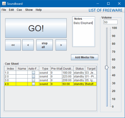
Task: Click Add Media File button
Action: [84, 57]
